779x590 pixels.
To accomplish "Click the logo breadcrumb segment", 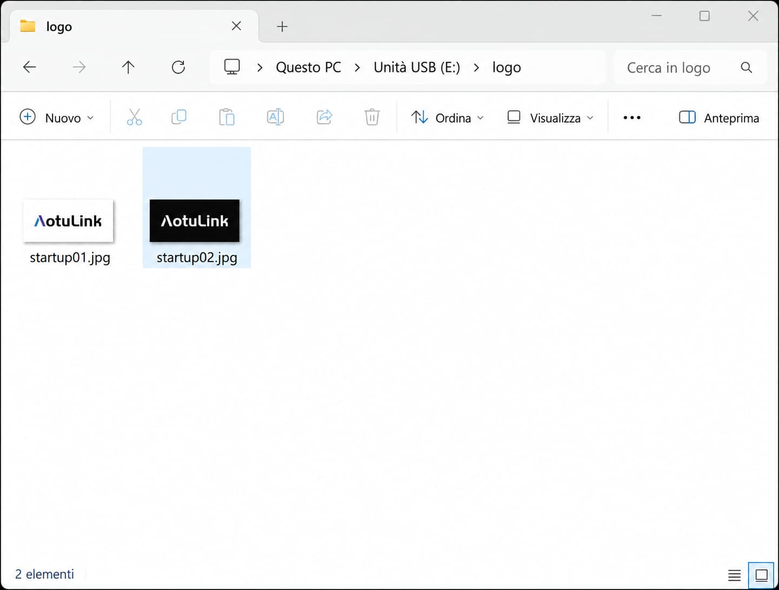I will [x=507, y=68].
